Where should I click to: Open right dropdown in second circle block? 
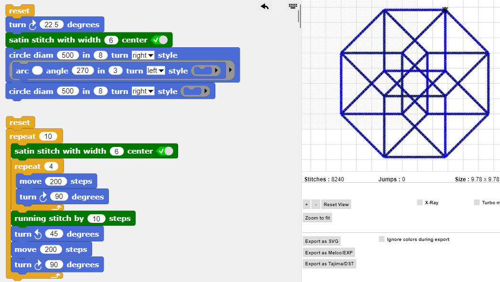point(143,91)
